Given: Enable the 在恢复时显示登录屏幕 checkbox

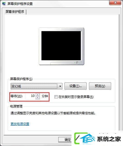Looking at the screenshot, I should click(x=56, y=97).
